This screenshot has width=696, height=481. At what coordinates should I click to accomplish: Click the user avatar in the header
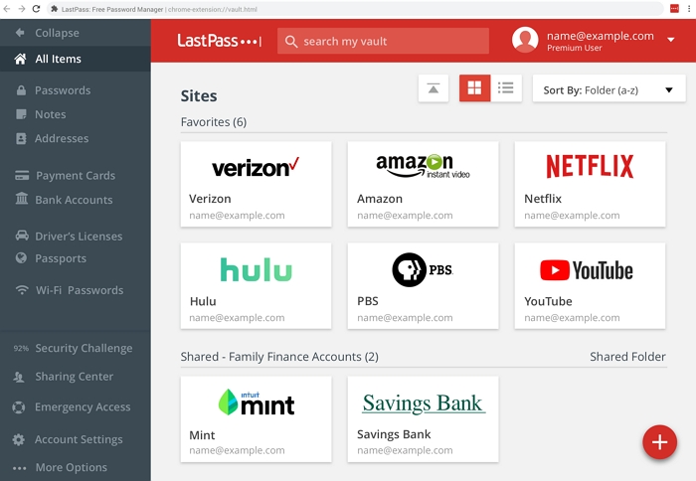tap(525, 40)
